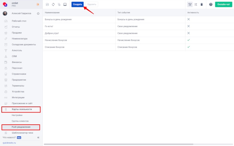Click the tools (hammer and wrench) icon
The image size is (234, 146).
(190, 5)
